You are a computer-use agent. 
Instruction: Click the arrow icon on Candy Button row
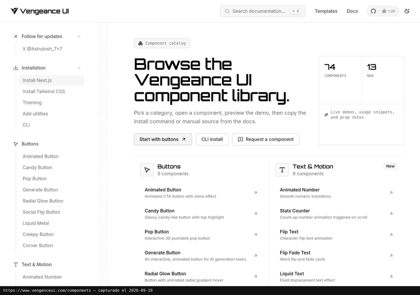(256, 213)
